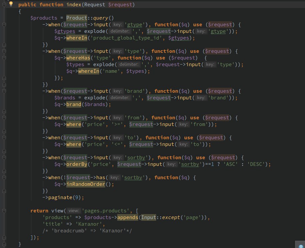Fold the when 'brand' closure block
Image resolution: width=305 pixels, height=248 pixels.
[x=4, y=91]
